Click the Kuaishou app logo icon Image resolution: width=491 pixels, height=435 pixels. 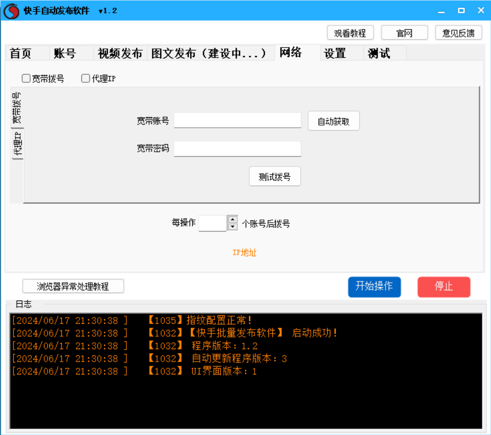[x=12, y=11]
